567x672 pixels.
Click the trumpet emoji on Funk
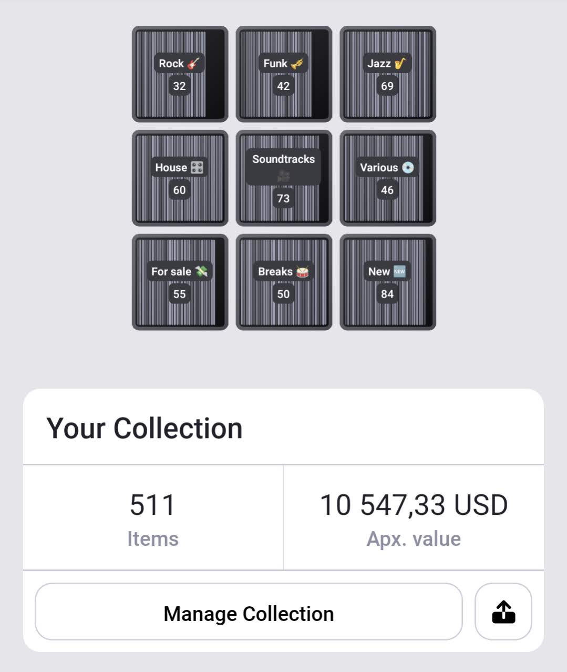tap(297, 64)
